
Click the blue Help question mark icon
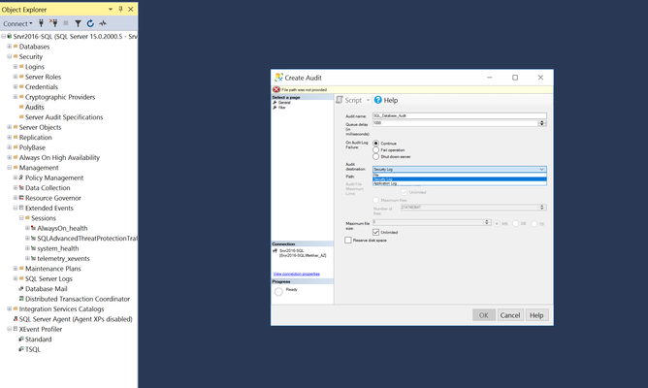click(x=377, y=100)
